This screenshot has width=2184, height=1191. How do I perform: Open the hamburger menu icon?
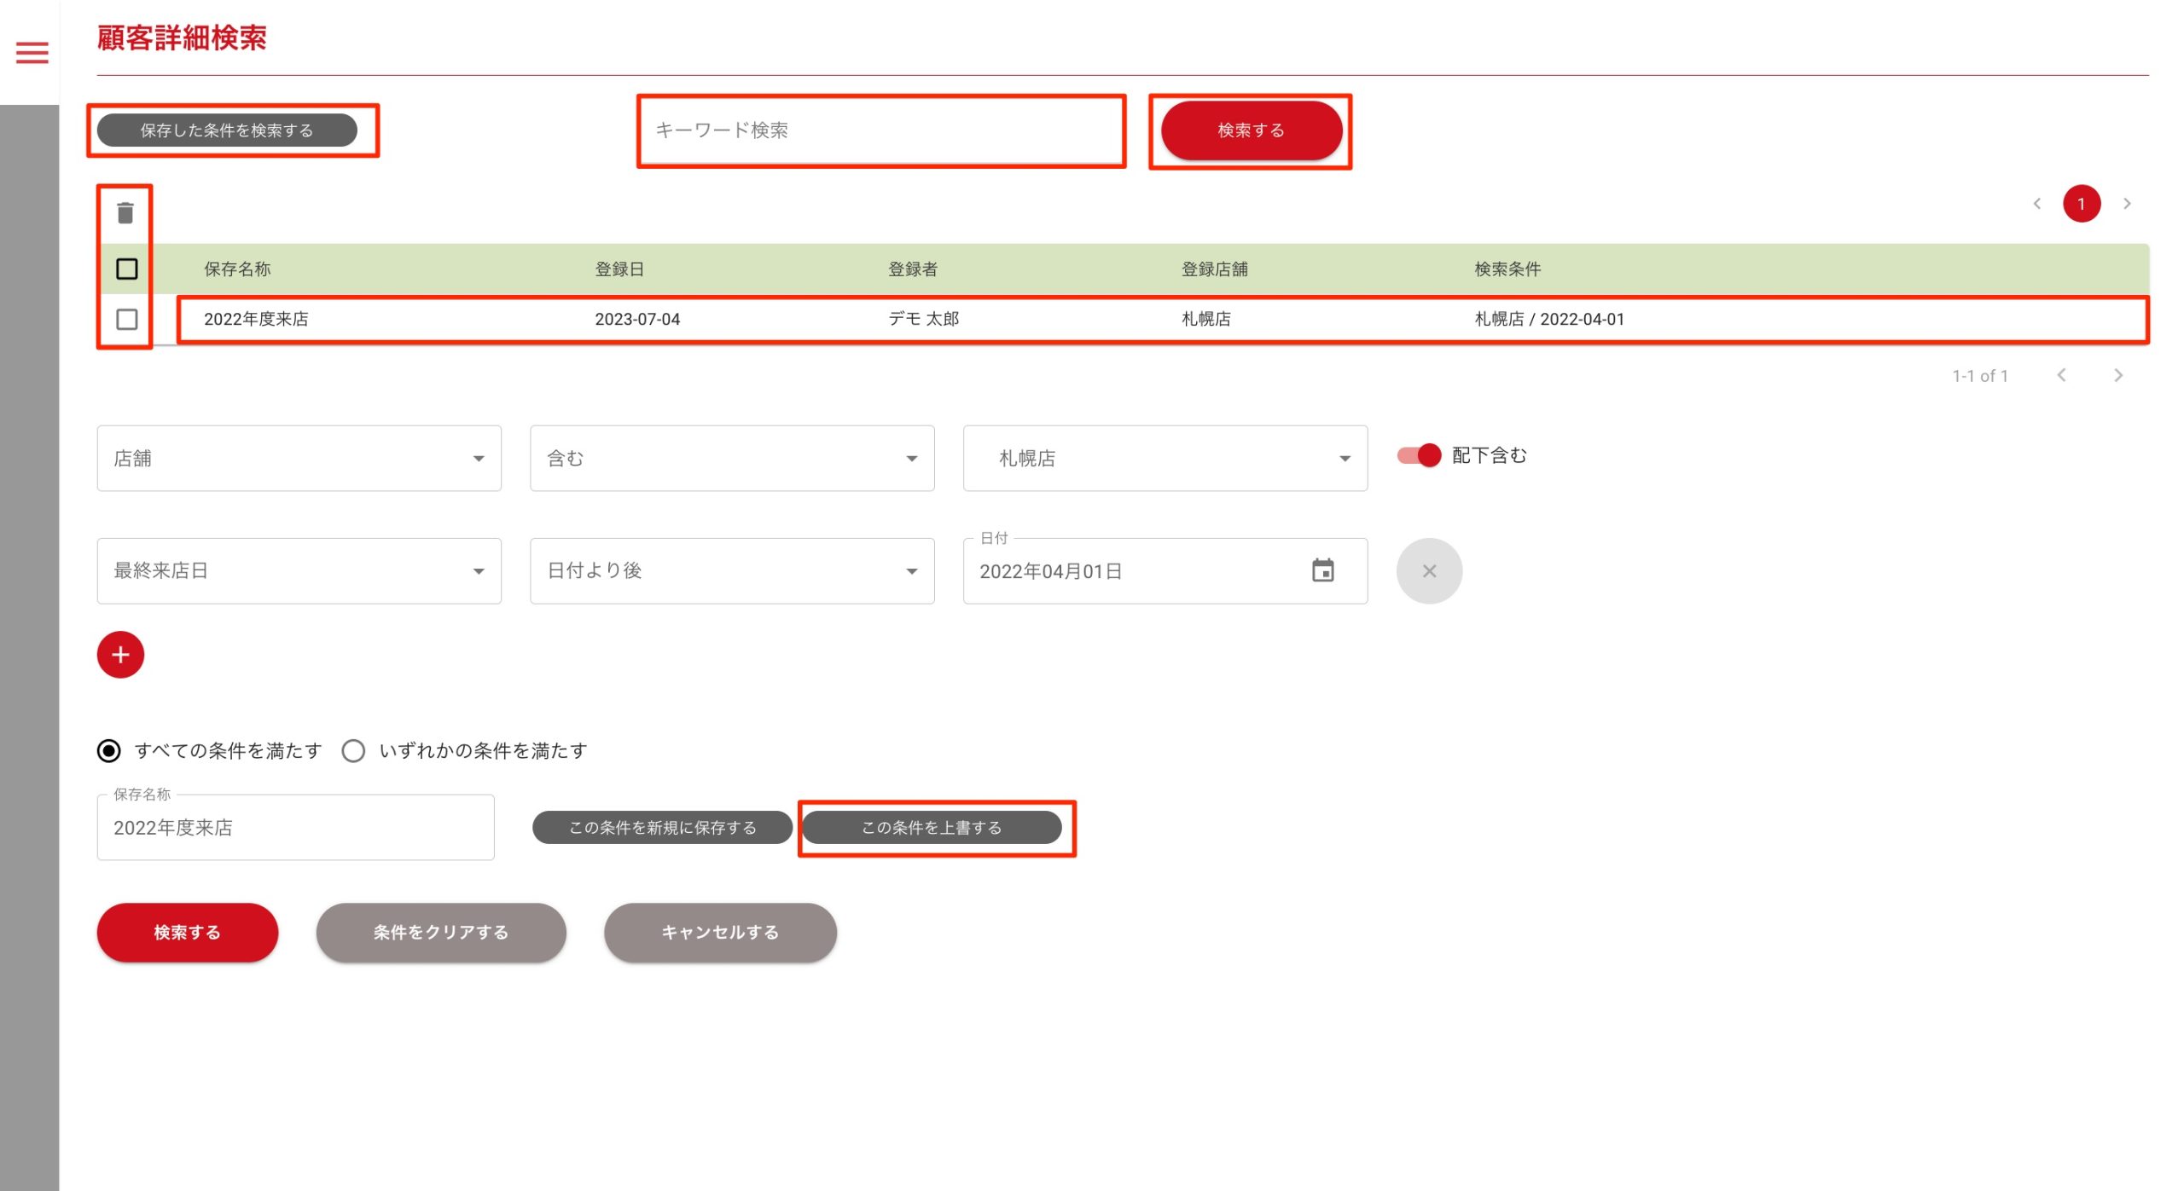32,53
